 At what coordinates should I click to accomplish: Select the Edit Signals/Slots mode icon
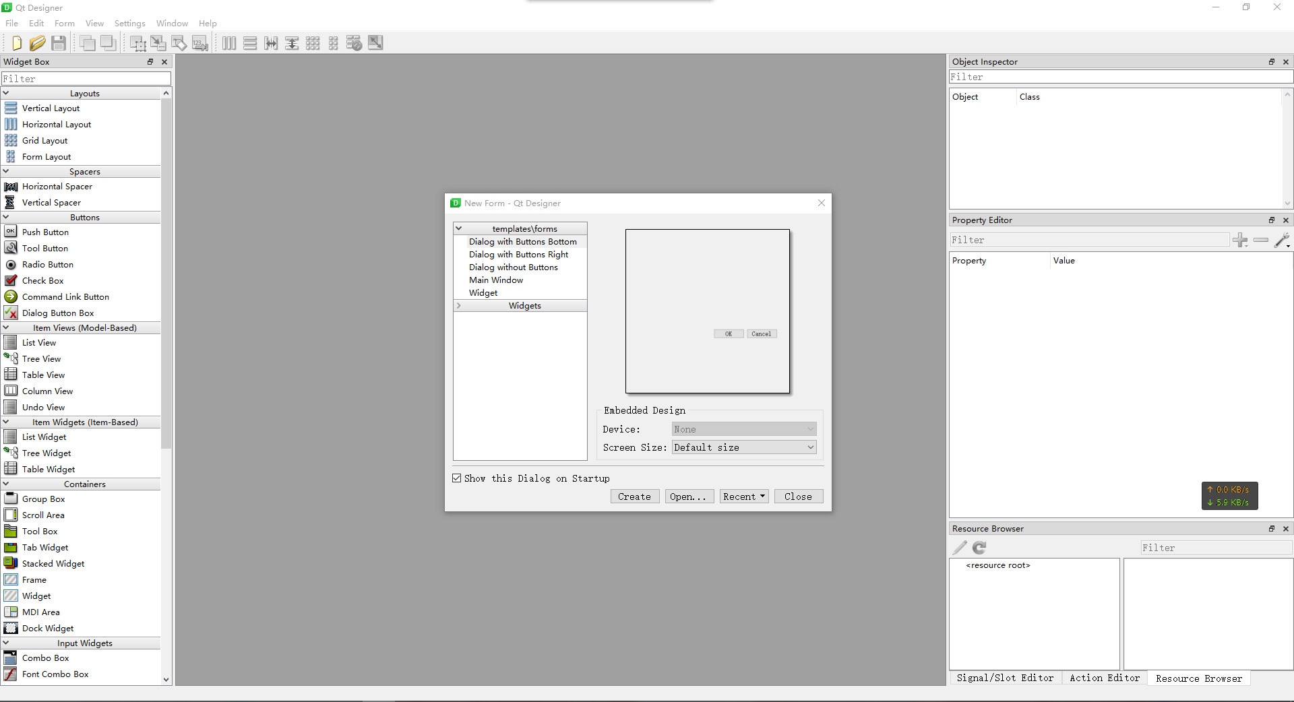pyautogui.click(x=158, y=43)
